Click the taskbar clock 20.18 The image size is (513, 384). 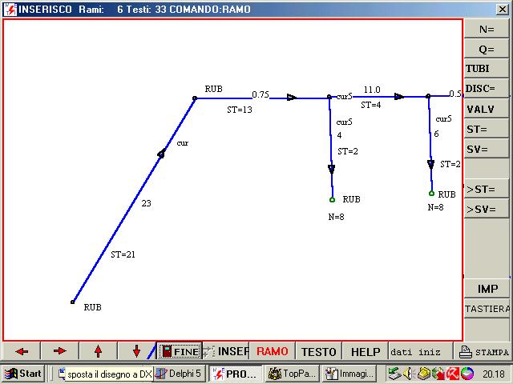pos(493,374)
